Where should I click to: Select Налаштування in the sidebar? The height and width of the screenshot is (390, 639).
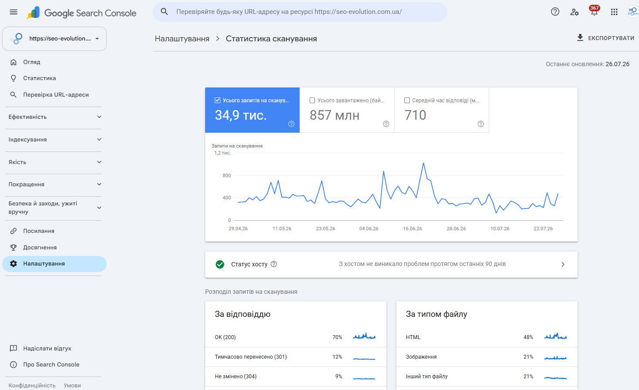(x=54, y=264)
